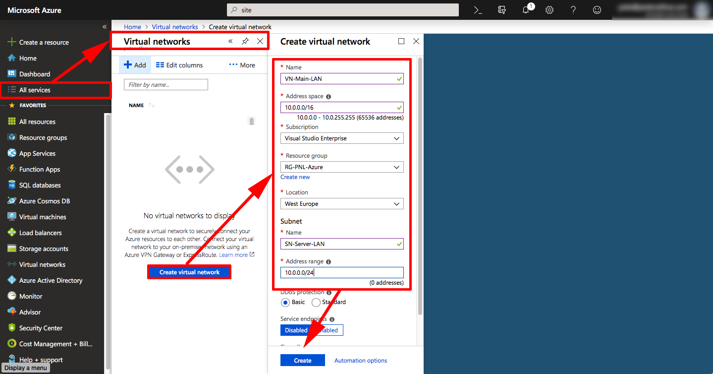Open the settings gear icon

pyautogui.click(x=549, y=10)
